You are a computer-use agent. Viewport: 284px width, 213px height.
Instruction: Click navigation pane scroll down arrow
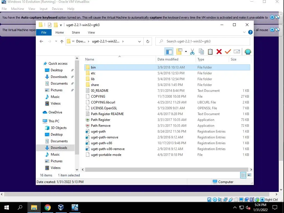pos(77,170)
